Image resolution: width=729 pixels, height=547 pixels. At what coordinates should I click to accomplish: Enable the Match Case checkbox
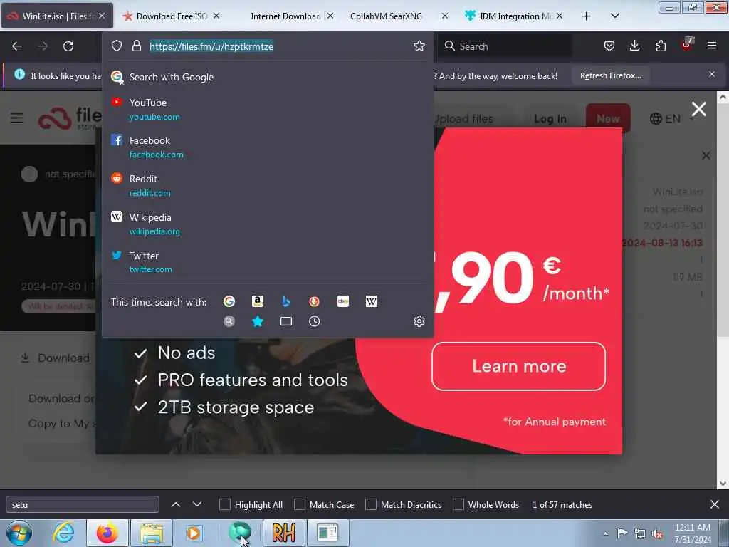coord(300,504)
